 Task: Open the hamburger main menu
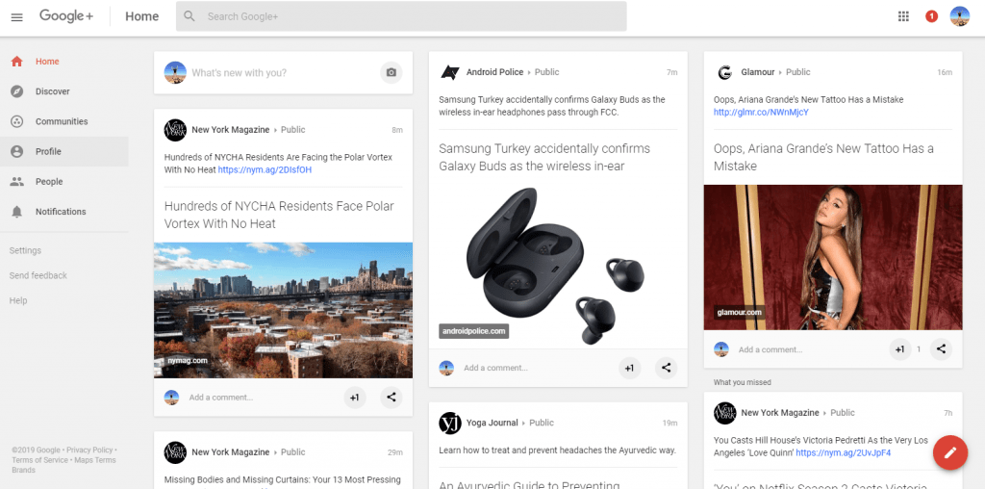tap(17, 17)
